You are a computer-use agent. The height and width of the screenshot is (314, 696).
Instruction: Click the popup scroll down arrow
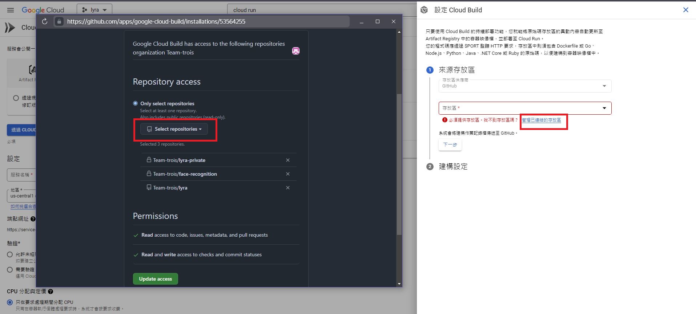tap(399, 284)
